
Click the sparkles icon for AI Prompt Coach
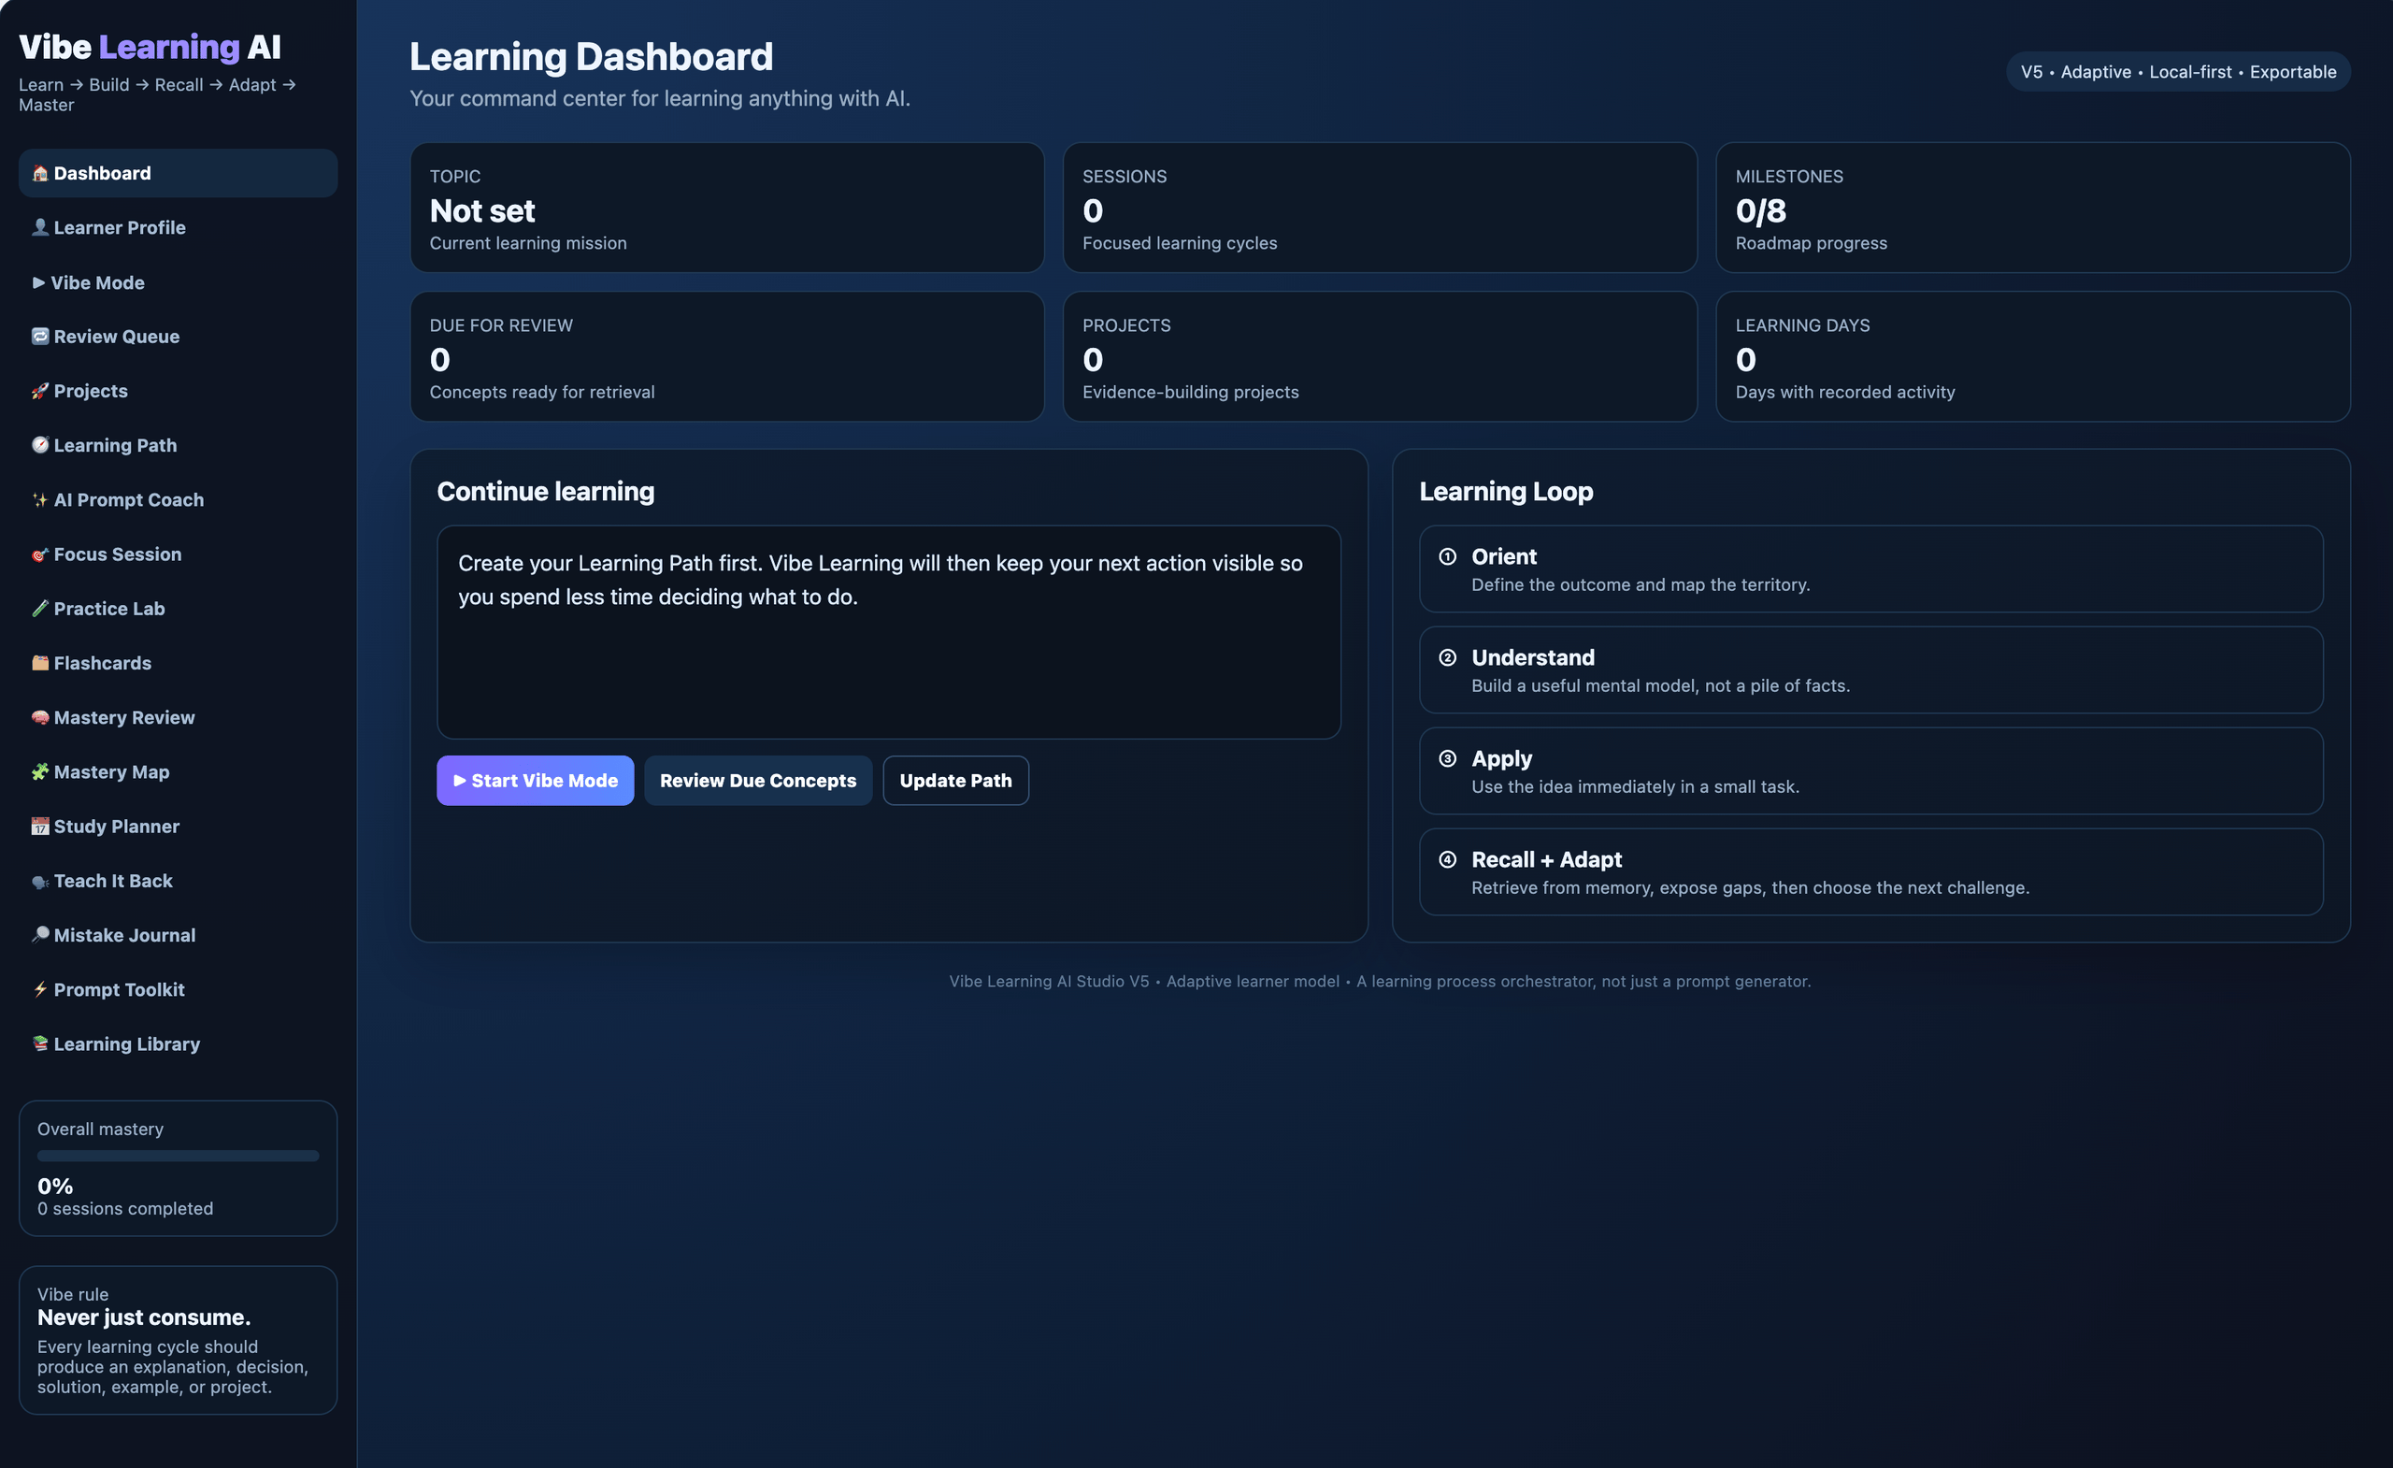click(x=40, y=499)
